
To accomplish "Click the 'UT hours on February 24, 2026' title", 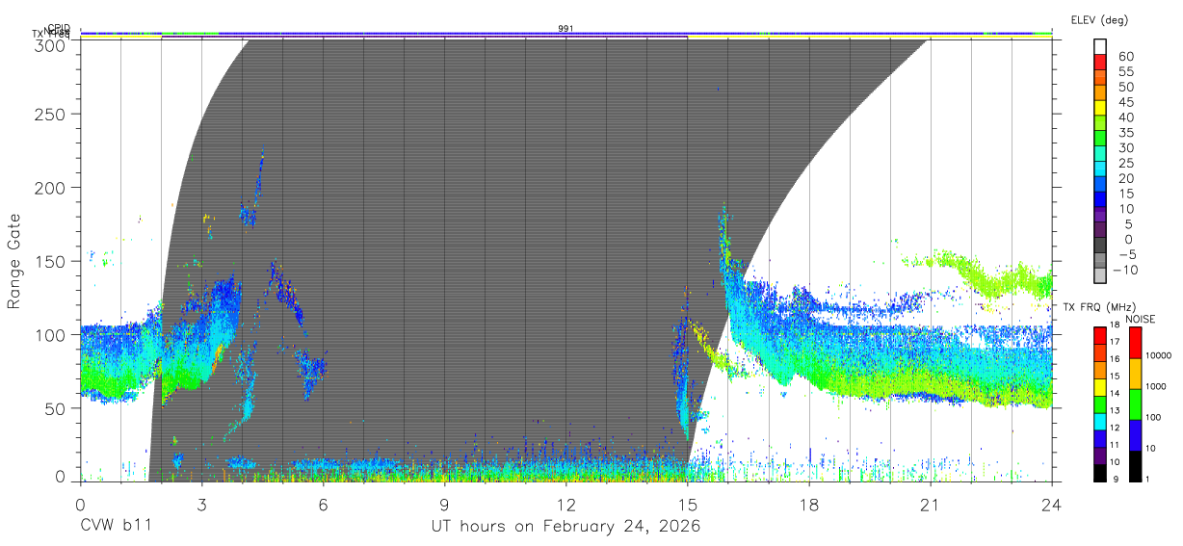I will [x=565, y=528].
